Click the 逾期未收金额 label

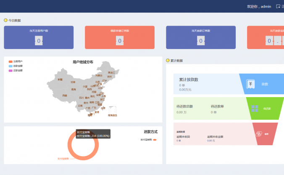tap(215, 137)
